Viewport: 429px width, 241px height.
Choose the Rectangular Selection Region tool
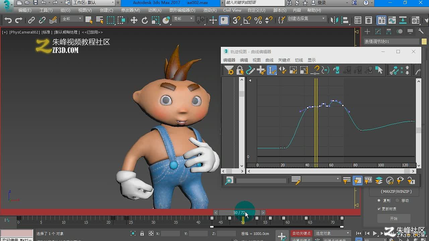pos(111,20)
